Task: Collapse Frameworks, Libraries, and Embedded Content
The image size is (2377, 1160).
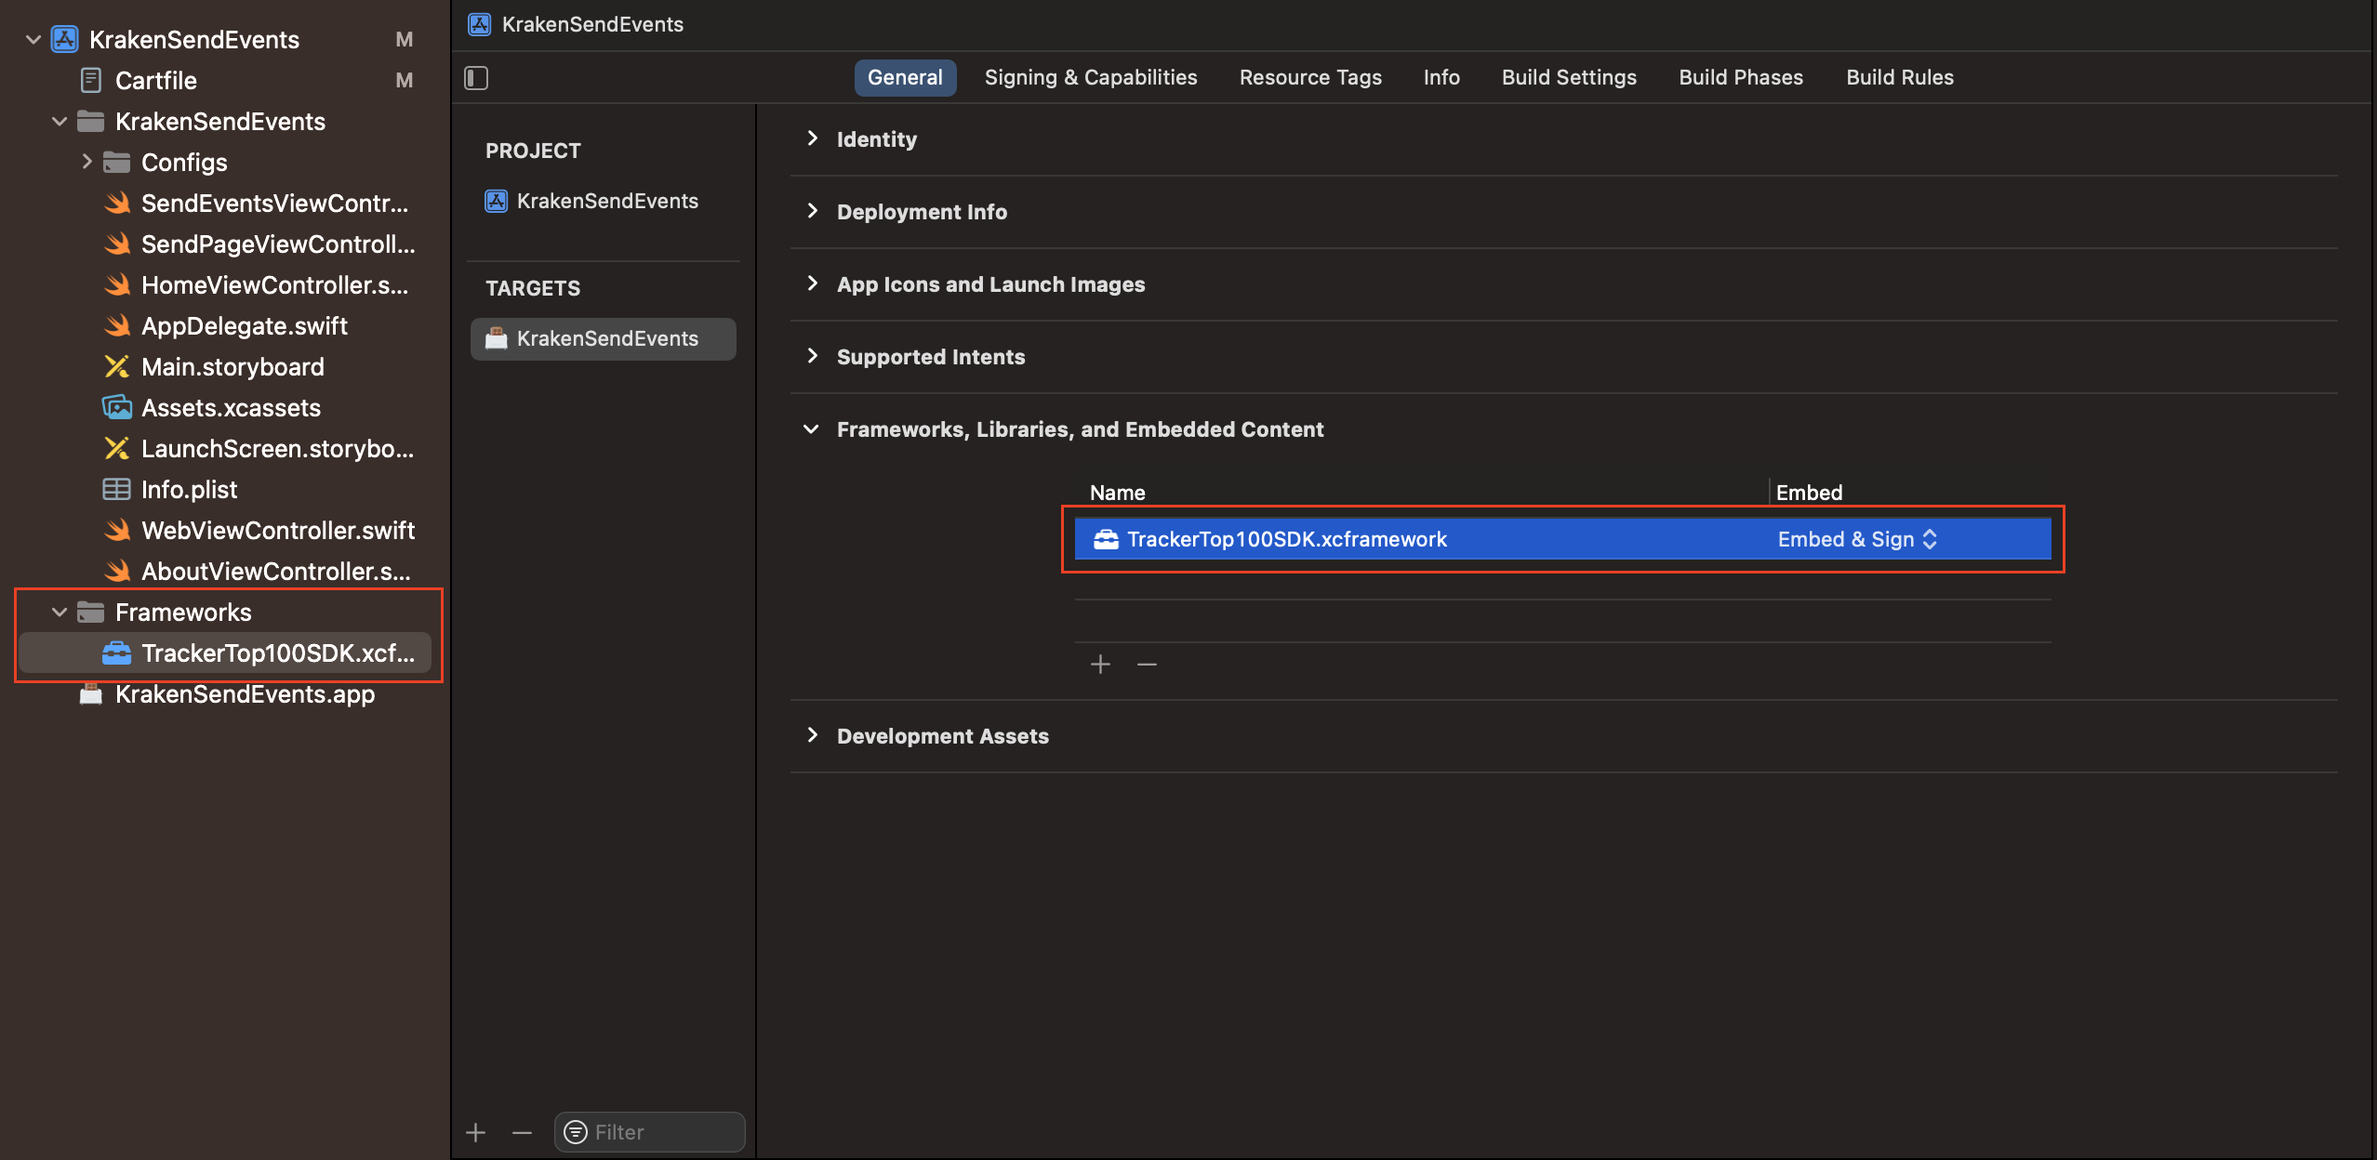Action: tap(811, 429)
